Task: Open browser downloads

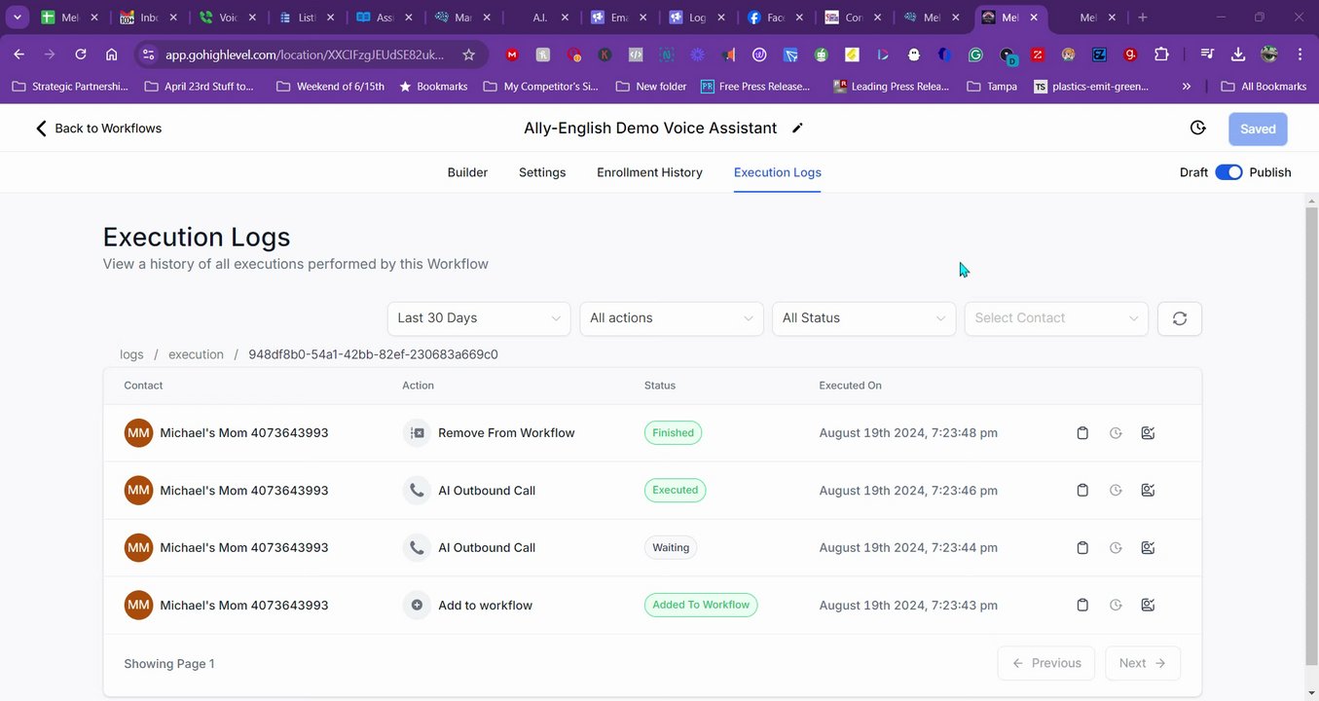Action: pos(1238,55)
